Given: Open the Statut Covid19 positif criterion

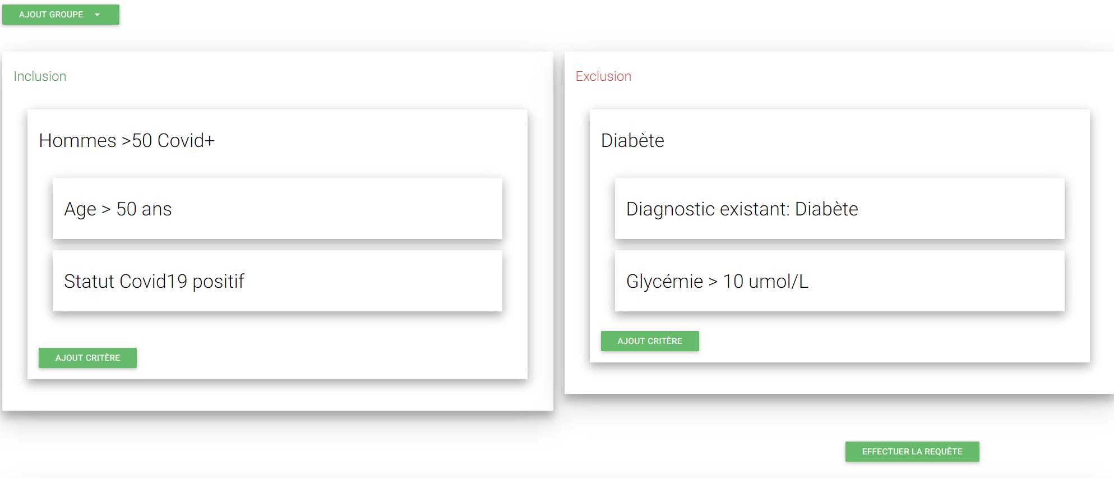Looking at the screenshot, I should (x=277, y=281).
